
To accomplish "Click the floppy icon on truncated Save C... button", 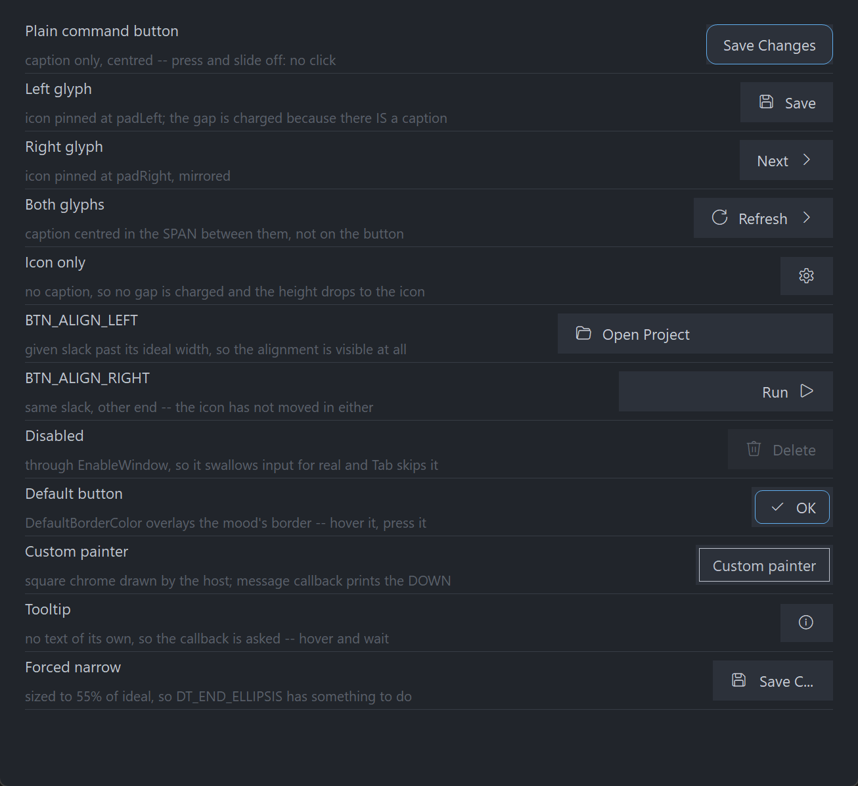I will pos(739,680).
